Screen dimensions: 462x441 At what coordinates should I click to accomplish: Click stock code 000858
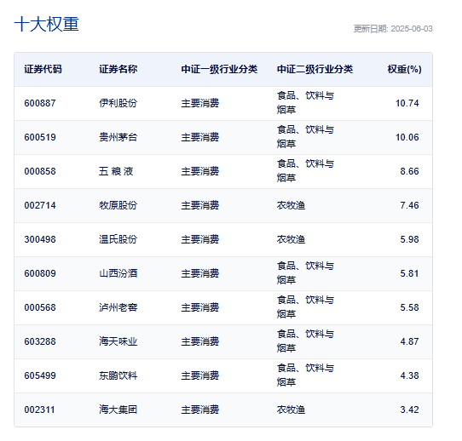coord(40,171)
